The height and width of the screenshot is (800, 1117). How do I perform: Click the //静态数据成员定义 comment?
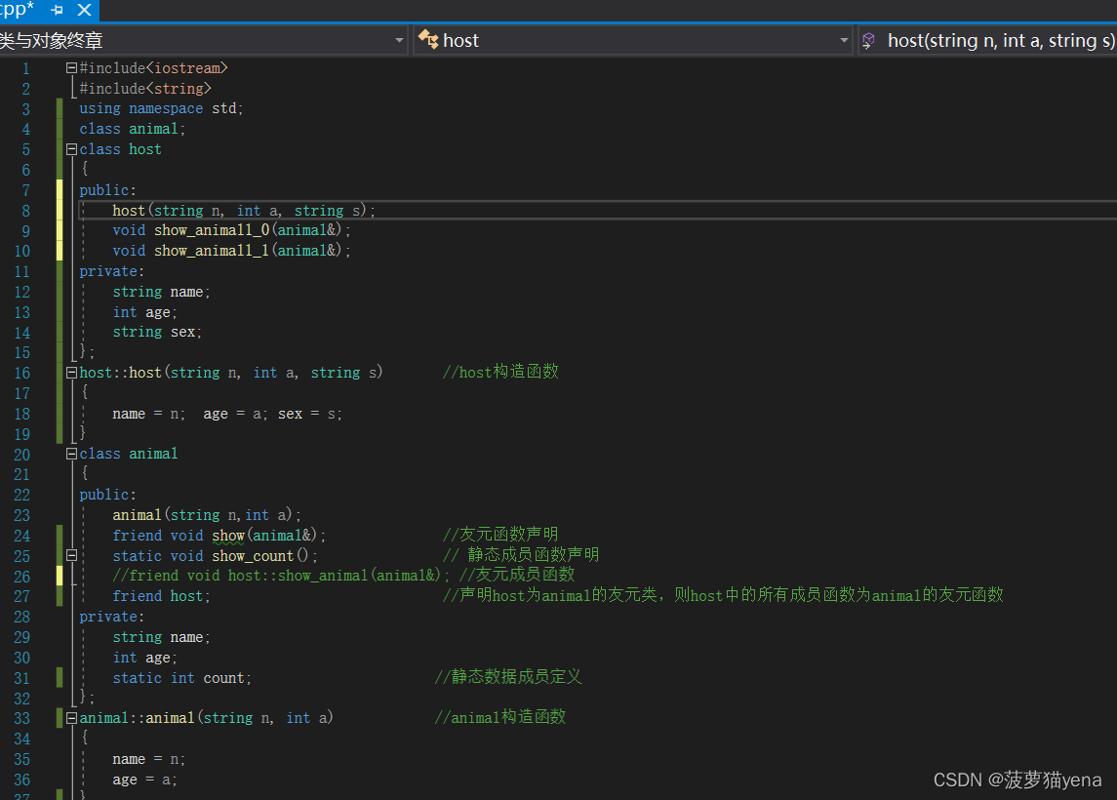click(x=508, y=677)
